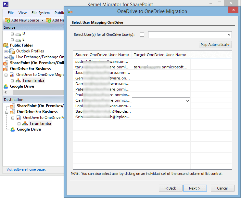The width and height of the screenshot is (241, 198).
Task: Click the Next button
Action: pos(195,188)
